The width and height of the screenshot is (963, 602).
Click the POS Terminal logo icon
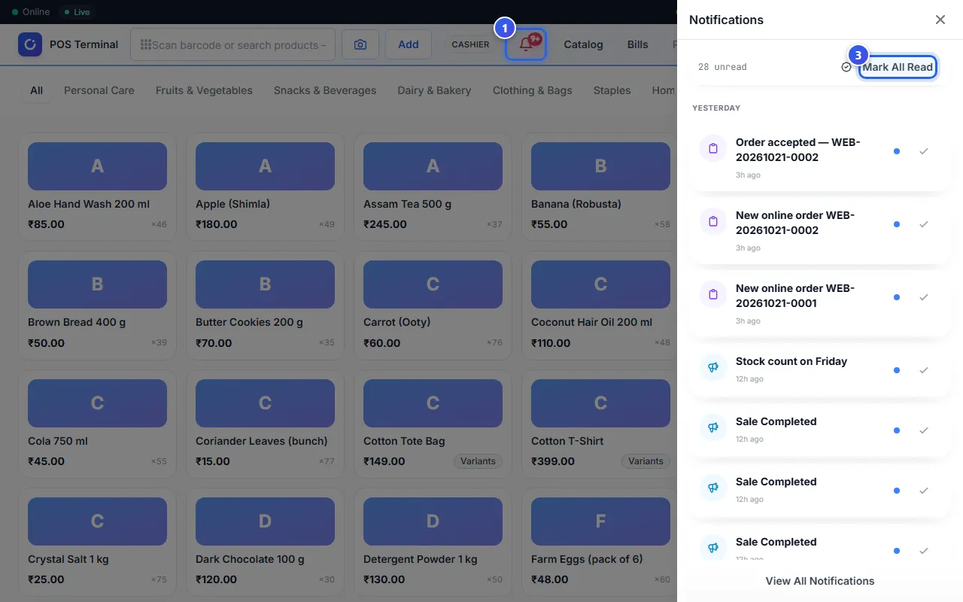click(30, 44)
